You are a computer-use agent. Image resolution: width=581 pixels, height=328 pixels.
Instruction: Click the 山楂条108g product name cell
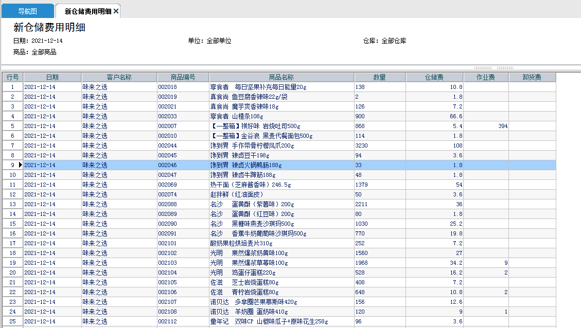click(x=281, y=116)
